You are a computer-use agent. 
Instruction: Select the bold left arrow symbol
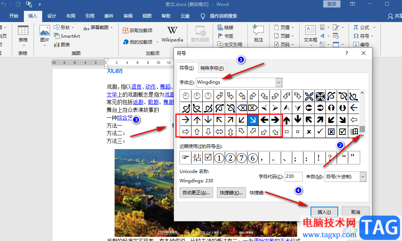(x=264, y=119)
